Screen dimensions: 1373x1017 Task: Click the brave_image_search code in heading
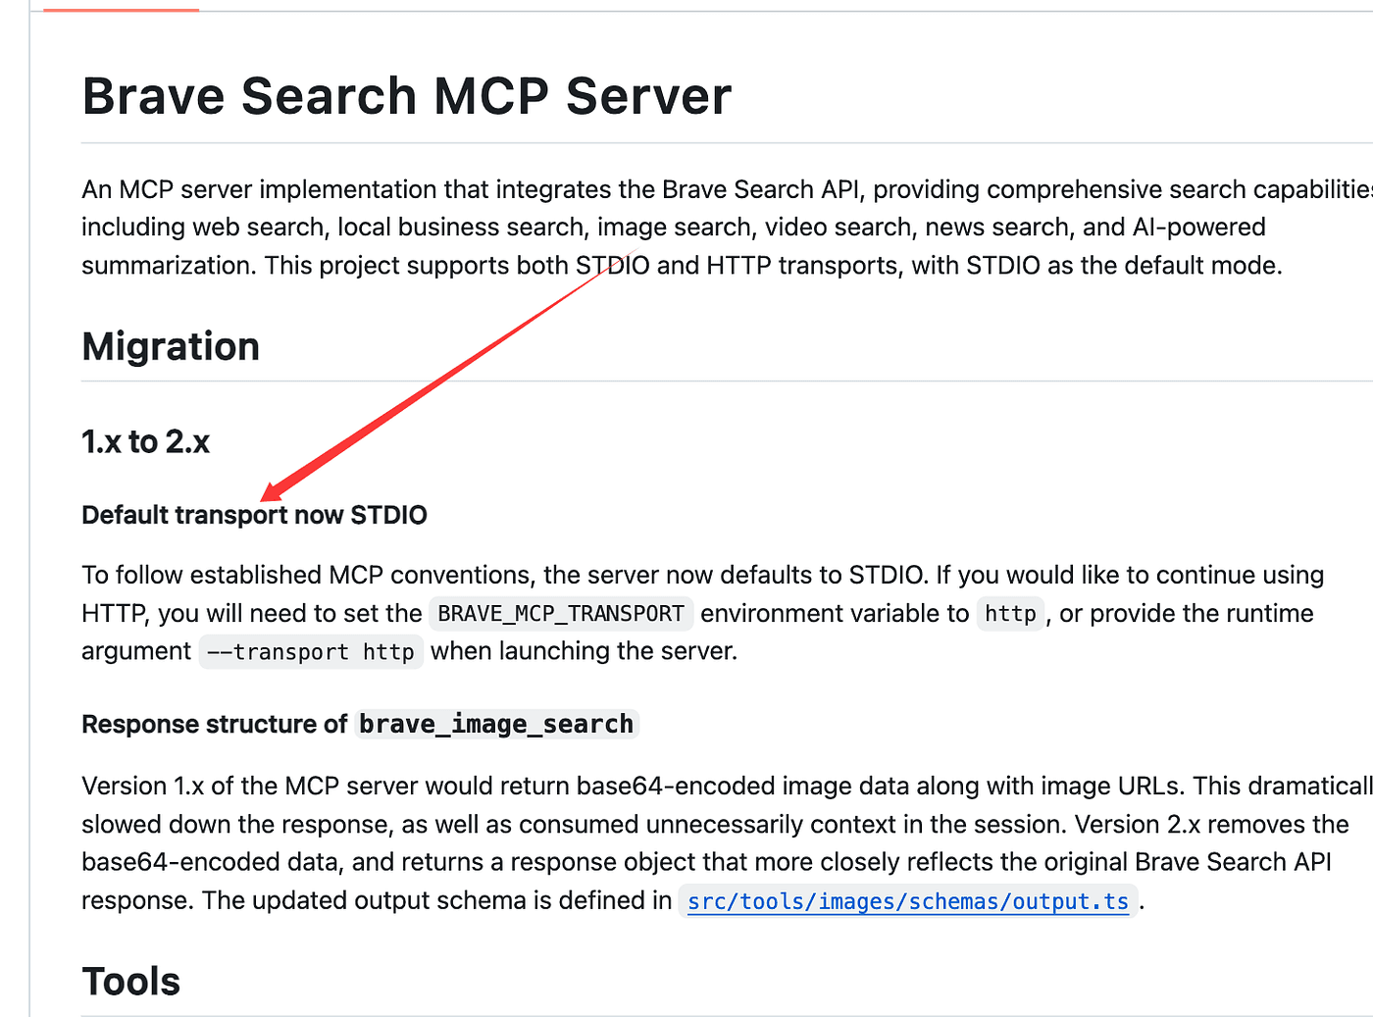496,724
